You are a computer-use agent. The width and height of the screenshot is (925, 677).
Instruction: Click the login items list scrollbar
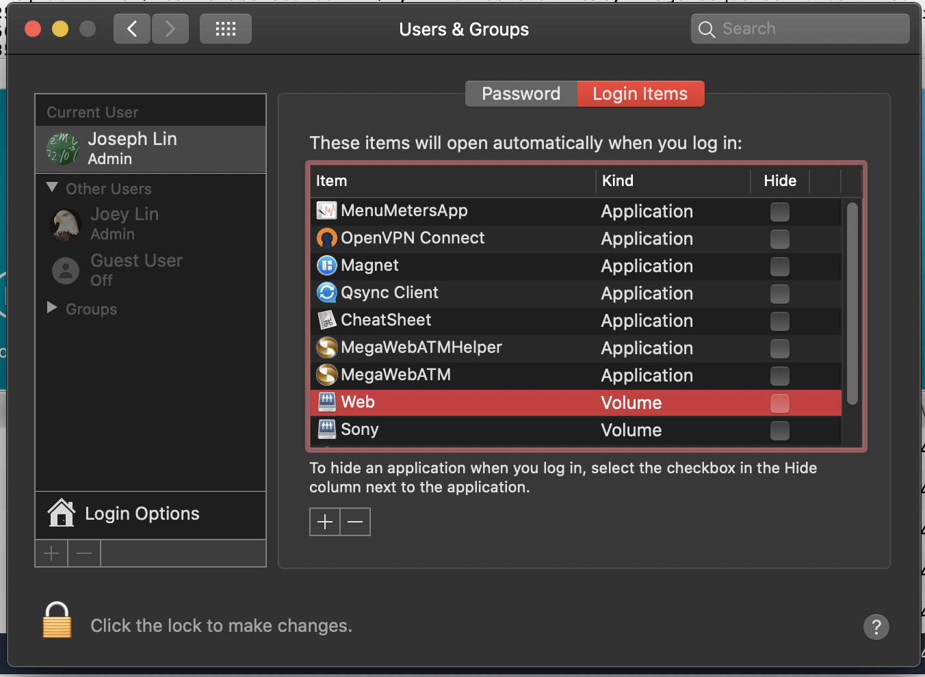point(852,304)
